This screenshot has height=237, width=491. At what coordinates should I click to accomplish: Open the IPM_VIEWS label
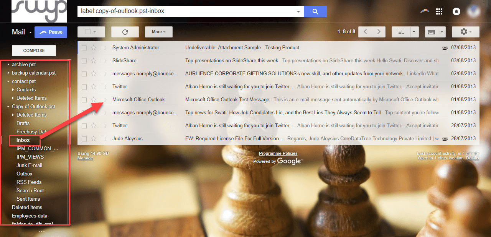pyautogui.click(x=30, y=157)
